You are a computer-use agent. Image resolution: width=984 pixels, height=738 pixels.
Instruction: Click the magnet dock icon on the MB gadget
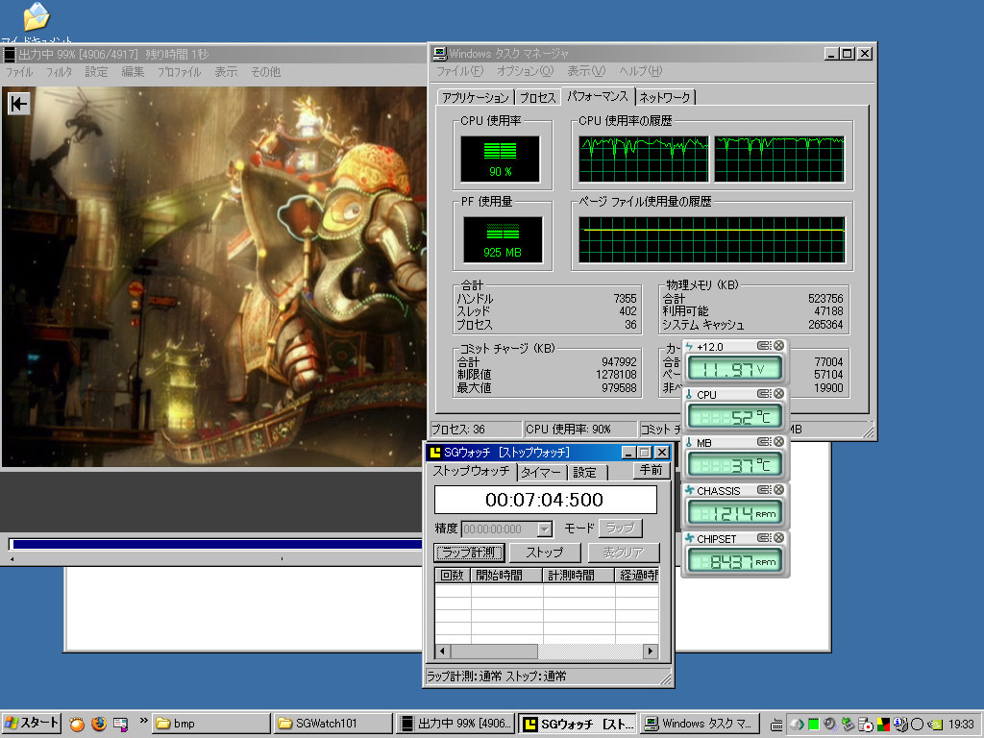pyautogui.click(x=764, y=442)
